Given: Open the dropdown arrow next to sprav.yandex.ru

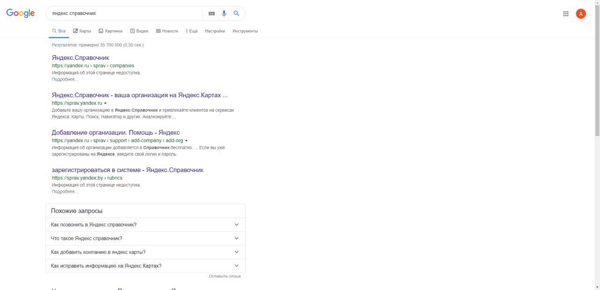Looking at the screenshot, I should click(105, 103).
